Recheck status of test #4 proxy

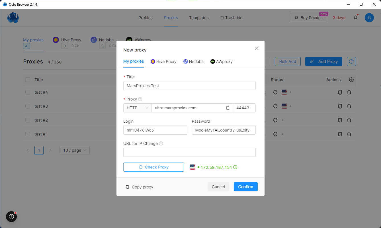(x=275, y=92)
